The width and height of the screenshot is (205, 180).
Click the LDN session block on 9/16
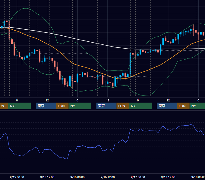coord(123,106)
